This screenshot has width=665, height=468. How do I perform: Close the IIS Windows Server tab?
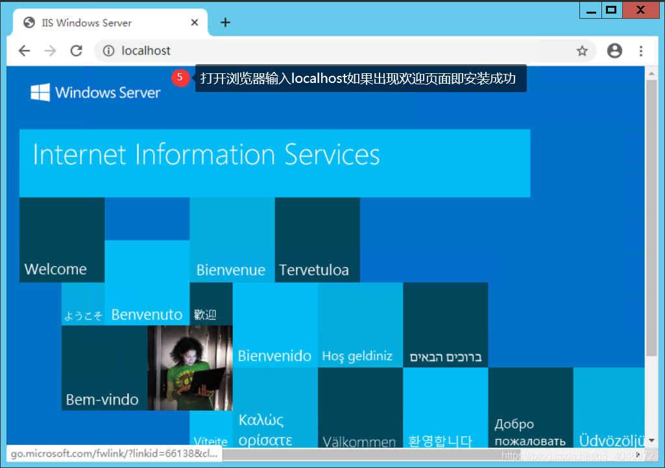195,23
